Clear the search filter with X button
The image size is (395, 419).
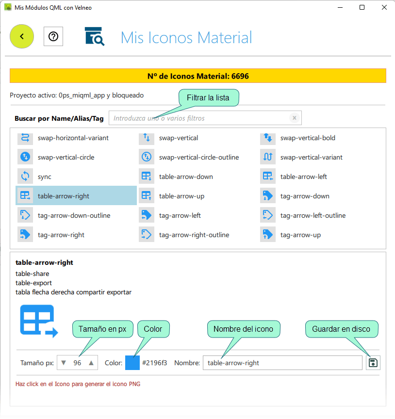(294, 118)
